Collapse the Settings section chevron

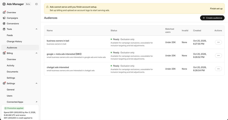point(36,83)
